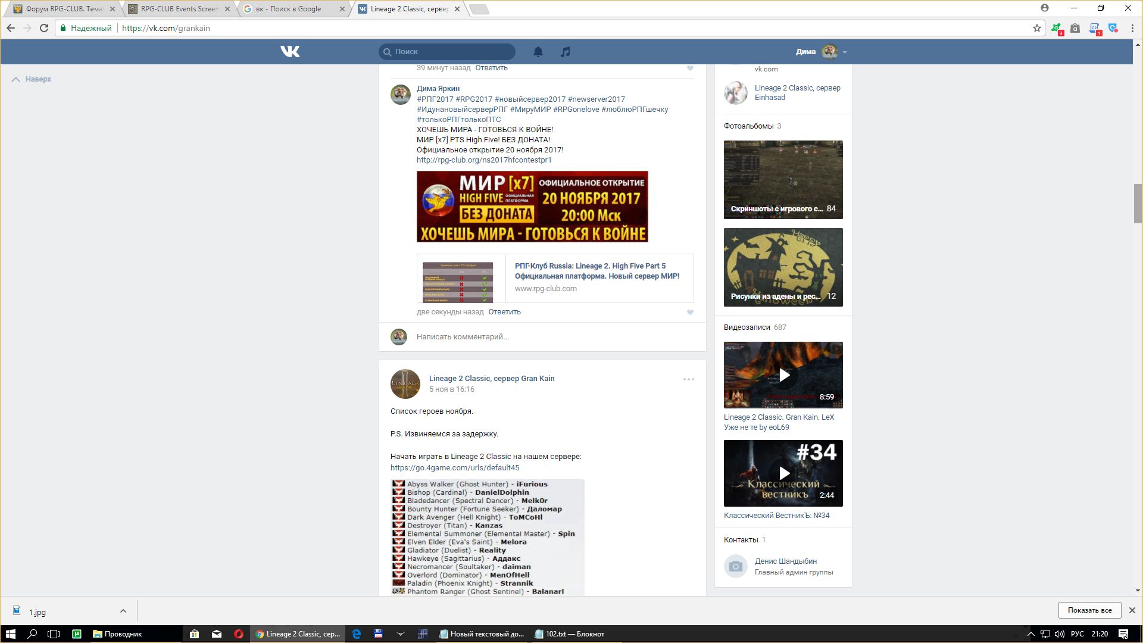Expand the Дима profile dropdown in the header
The width and height of the screenshot is (1143, 643).
pos(844,52)
